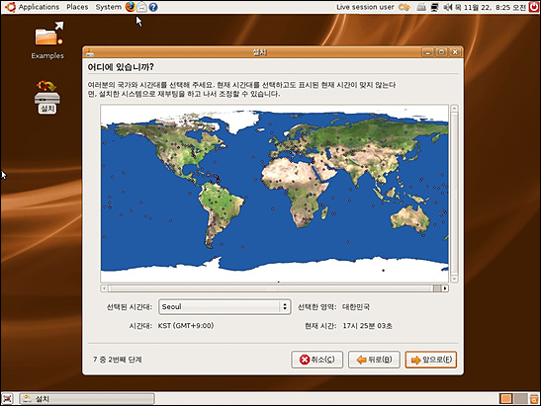Open the Places menu
Image resolution: width=541 pixels, height=406 pixels.
point(77,7)
